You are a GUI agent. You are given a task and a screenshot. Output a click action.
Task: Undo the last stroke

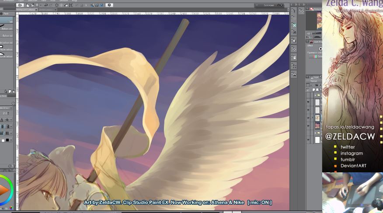tap(46, 5)
